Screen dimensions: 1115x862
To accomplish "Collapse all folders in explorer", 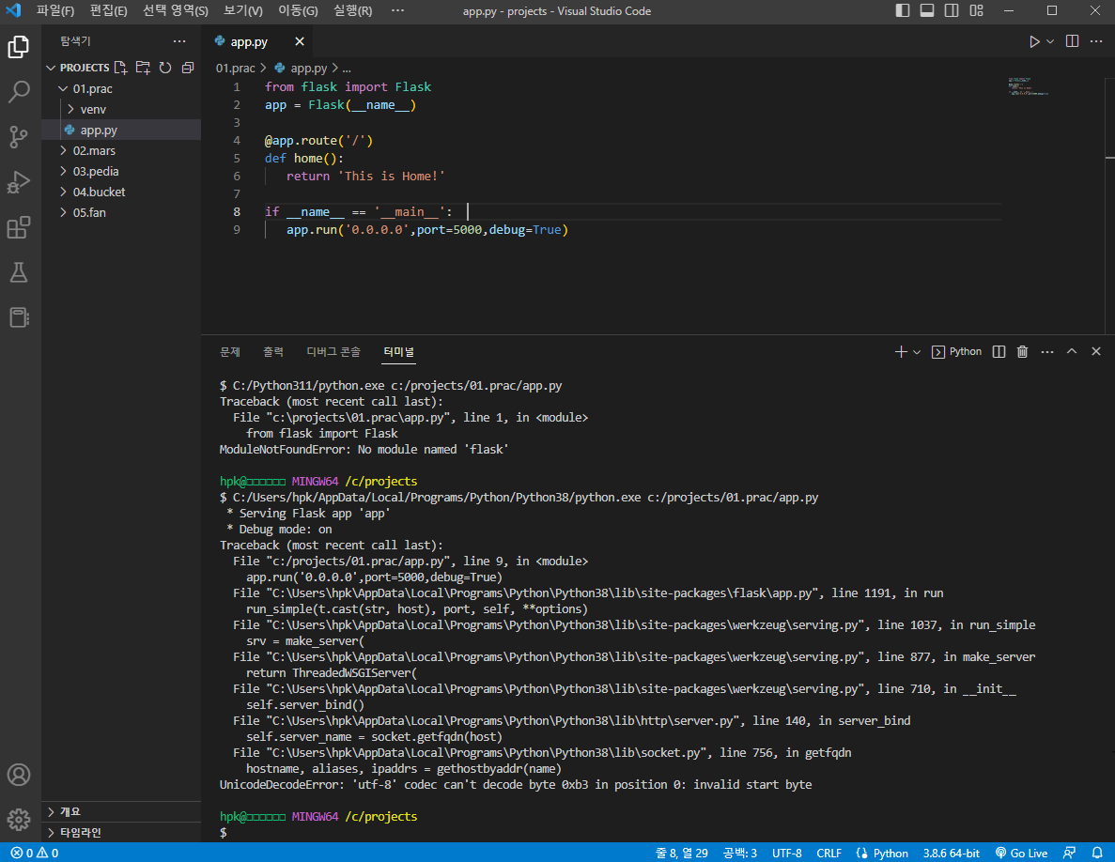I will 188,68.
